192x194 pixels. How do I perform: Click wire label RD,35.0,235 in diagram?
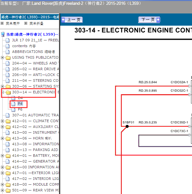pyautogui.click(x=148, y=122)
